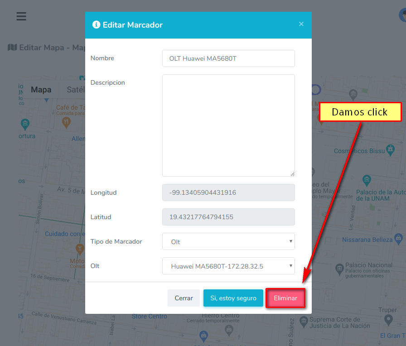Click inside the Descripcion text area
Screen dimensions: 406x346
pyautogui.click(x=228, y=125)
